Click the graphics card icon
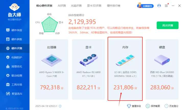Viewport: 184px width, 110px height. pyautogui.click(x=88, y=60)
